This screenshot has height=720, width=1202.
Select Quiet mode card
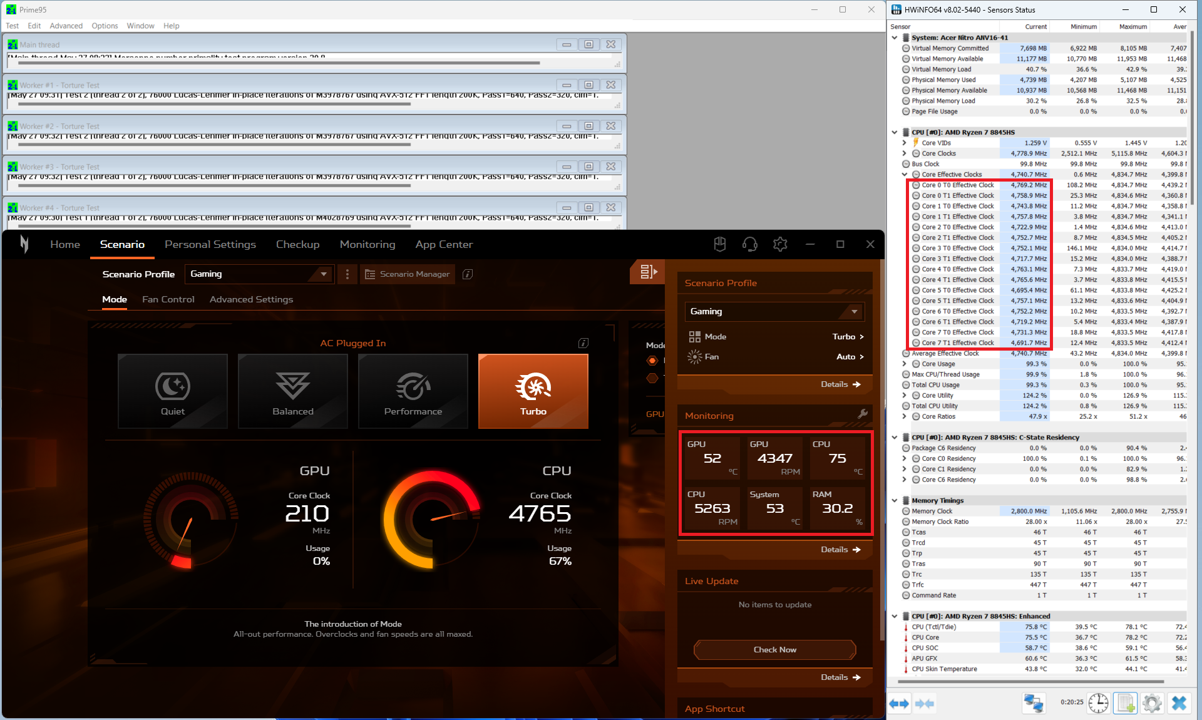pyautogui.click(x=173, y=391)
